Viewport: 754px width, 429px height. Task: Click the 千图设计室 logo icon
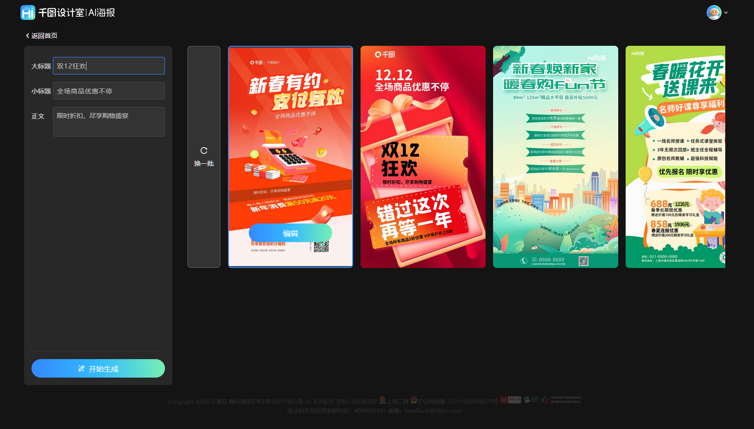point(27,12)
